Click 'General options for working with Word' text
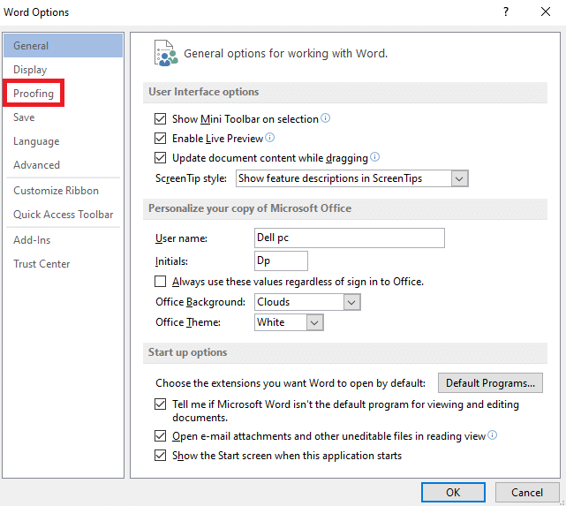 (285, 53)
